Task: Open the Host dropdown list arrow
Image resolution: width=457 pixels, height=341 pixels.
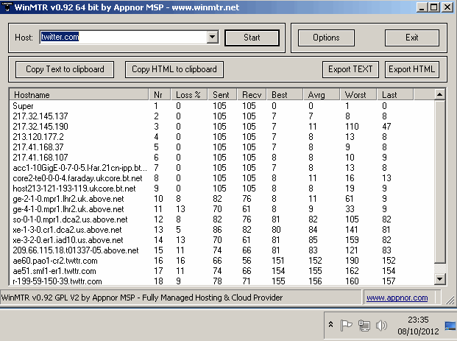Action: click(213, 37)
